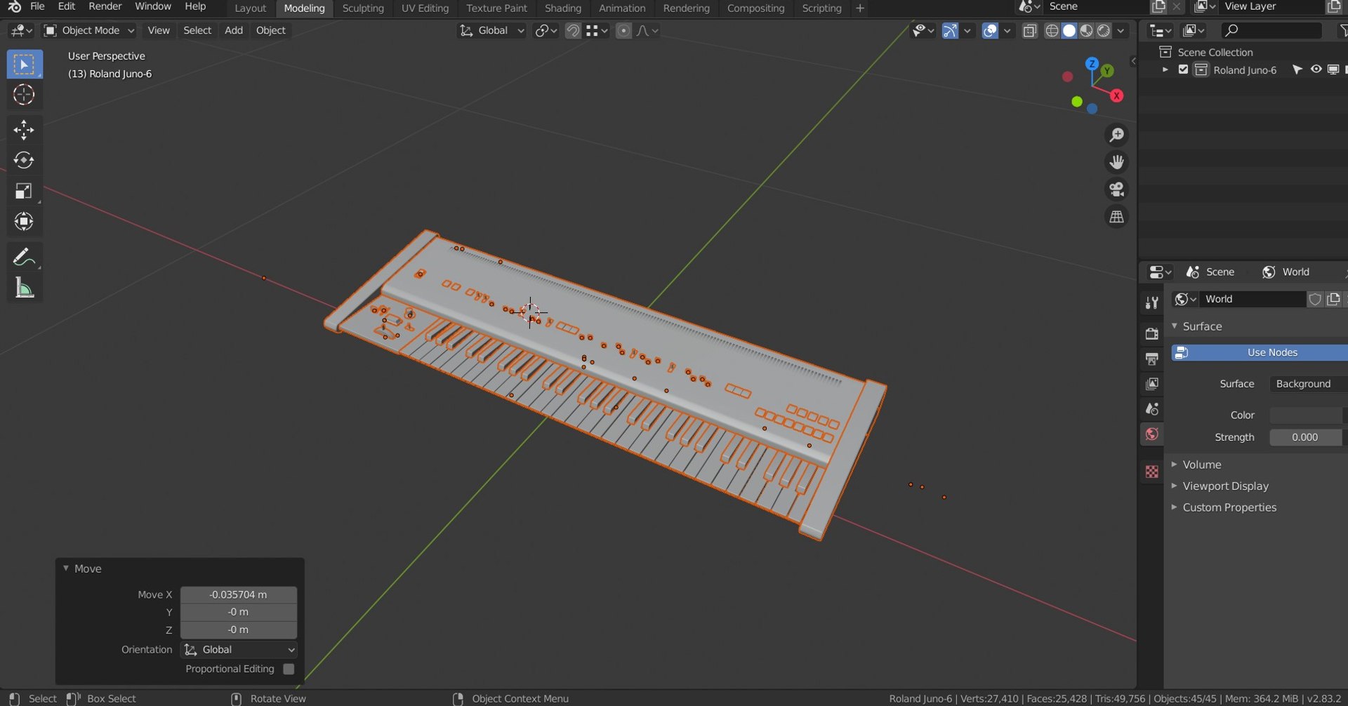1348x706 pixels.
Task: Switch to rendered shading
Action: click(x=1104, y=31)
